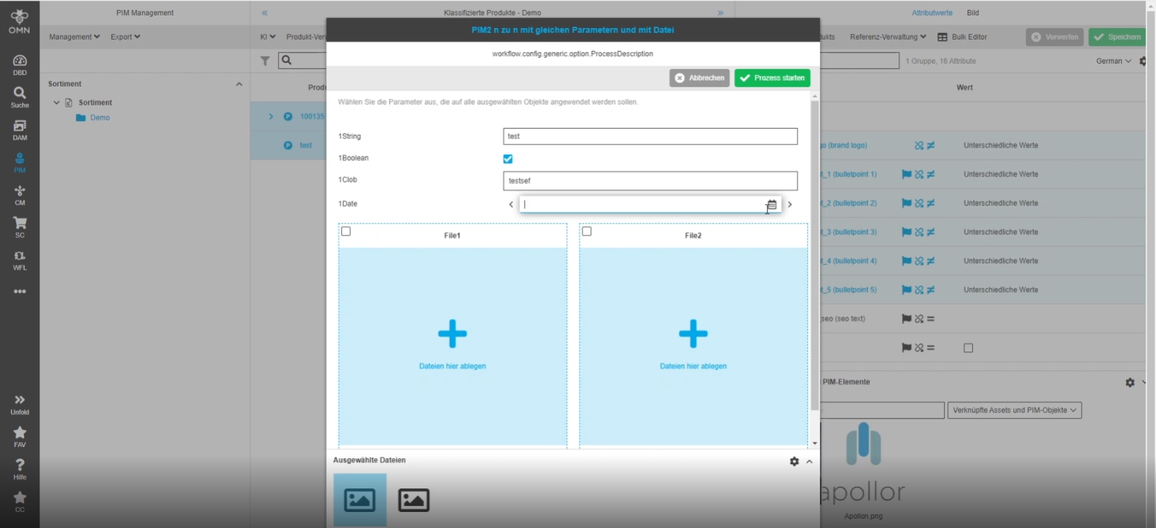Click the flag icon for bulletpoint 5
The image size is (1156, 528).
(906, 290)
